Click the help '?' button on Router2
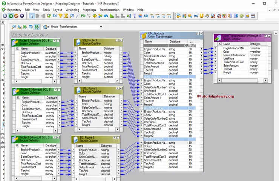This screenshot has width=279, height=181. pos(55,90)
